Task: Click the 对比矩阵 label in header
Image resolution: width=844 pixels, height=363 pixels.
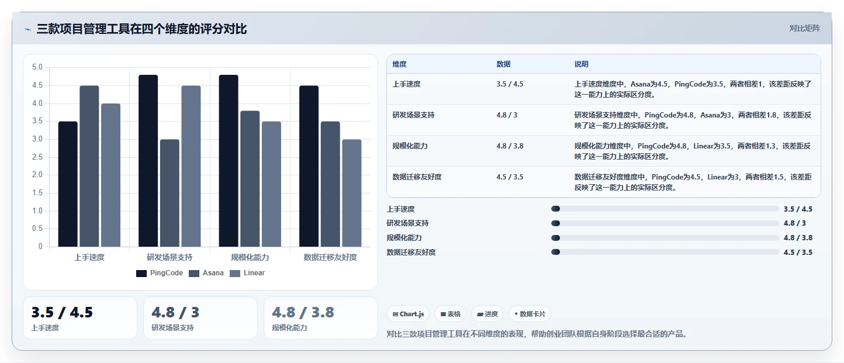Action: coord(805,28)
